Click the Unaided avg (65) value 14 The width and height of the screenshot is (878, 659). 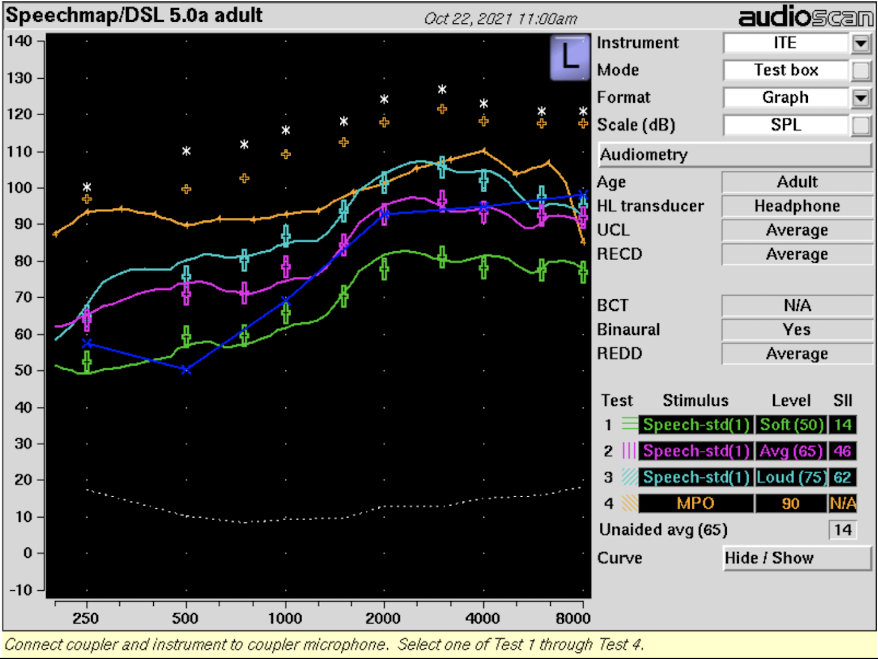pyautogui.click(x=843, y=530)
